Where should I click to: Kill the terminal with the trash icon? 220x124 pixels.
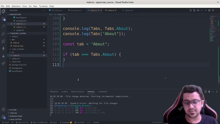209,92
